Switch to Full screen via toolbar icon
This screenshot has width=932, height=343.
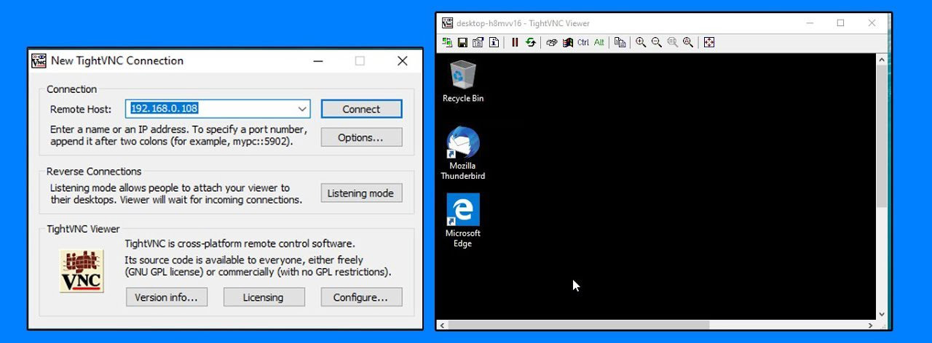709,43
